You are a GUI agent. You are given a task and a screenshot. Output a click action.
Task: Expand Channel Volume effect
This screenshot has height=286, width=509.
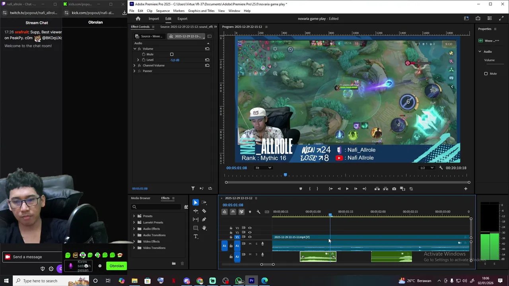pos(134,65)
